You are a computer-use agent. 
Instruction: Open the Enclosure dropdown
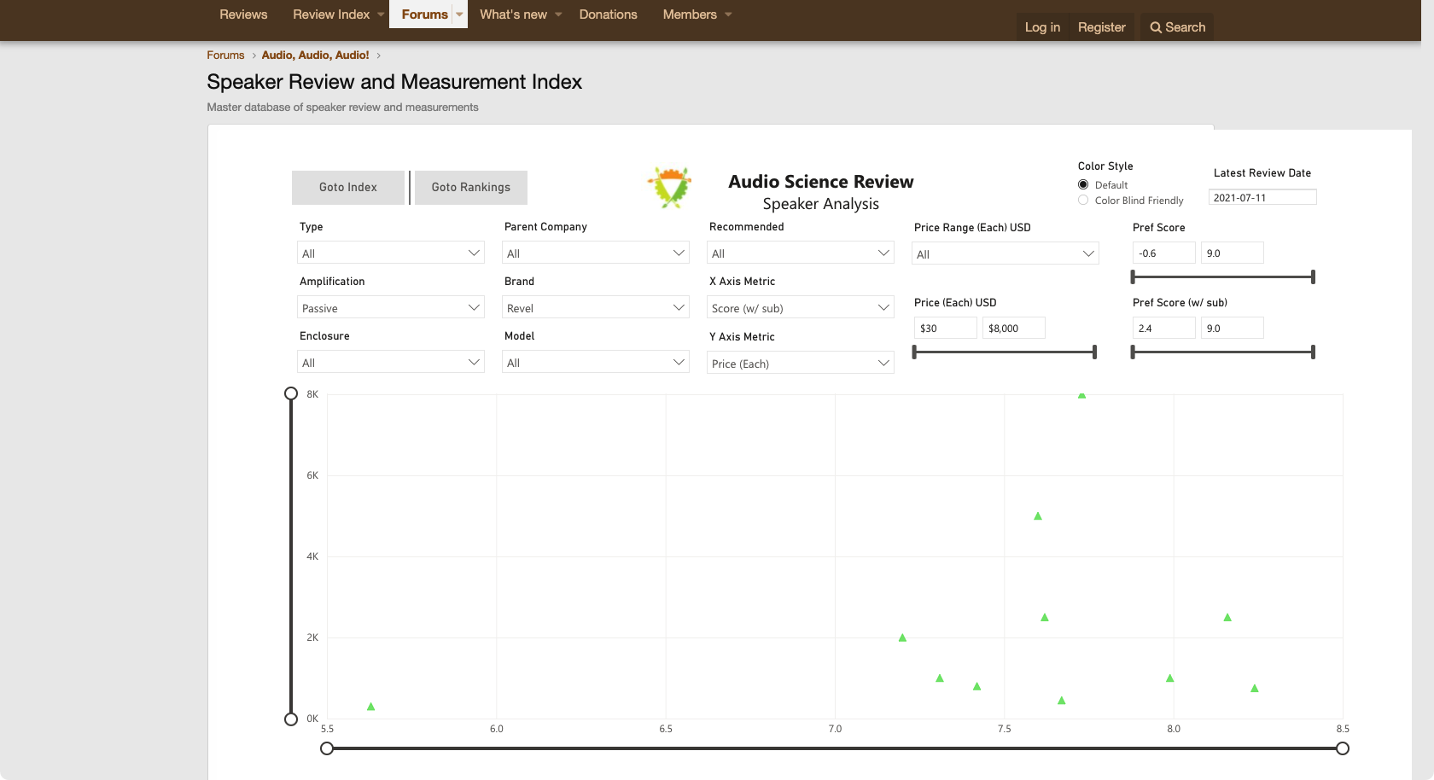click(x=391, y=362)
